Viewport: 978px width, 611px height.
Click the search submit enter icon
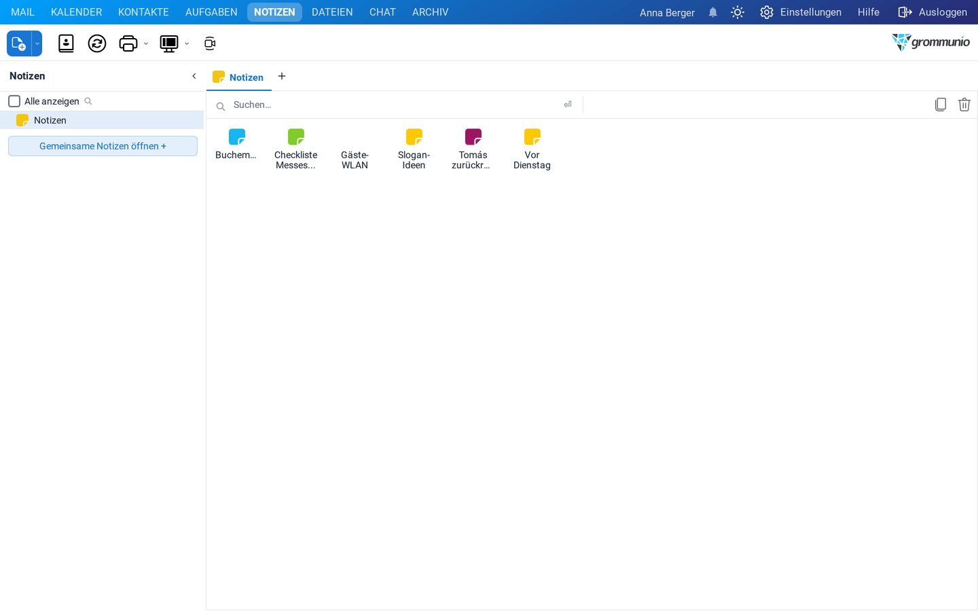568,105
